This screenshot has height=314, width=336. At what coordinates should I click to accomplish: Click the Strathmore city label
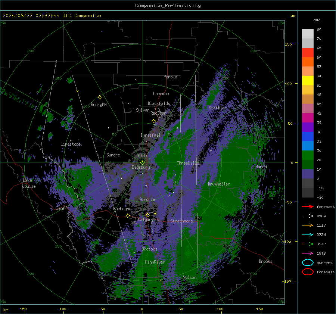coord(181,221)
